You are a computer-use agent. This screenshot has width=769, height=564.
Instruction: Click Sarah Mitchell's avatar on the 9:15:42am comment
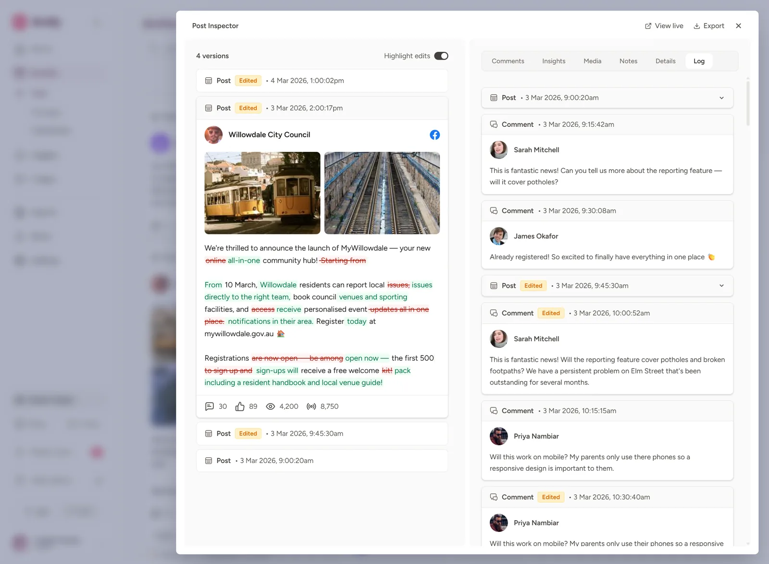tap(499, 150)
